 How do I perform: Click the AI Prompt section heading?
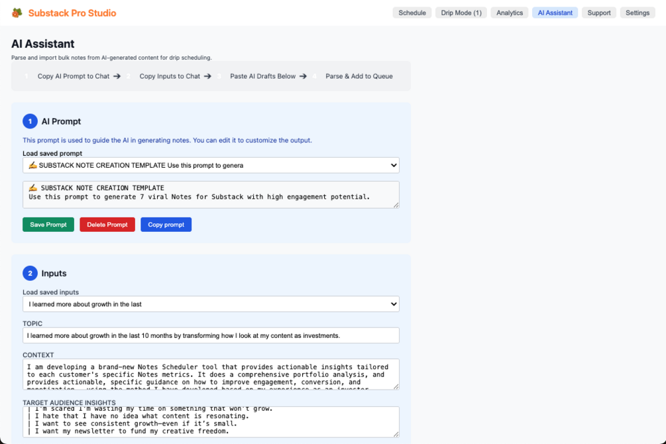click(61, 121)
